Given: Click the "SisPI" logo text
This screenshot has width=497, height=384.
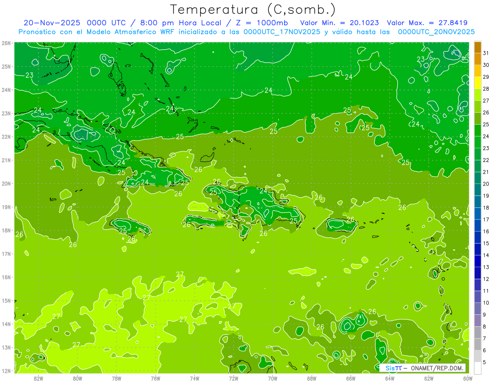Looking at the screenshot, I should point(393,368).
